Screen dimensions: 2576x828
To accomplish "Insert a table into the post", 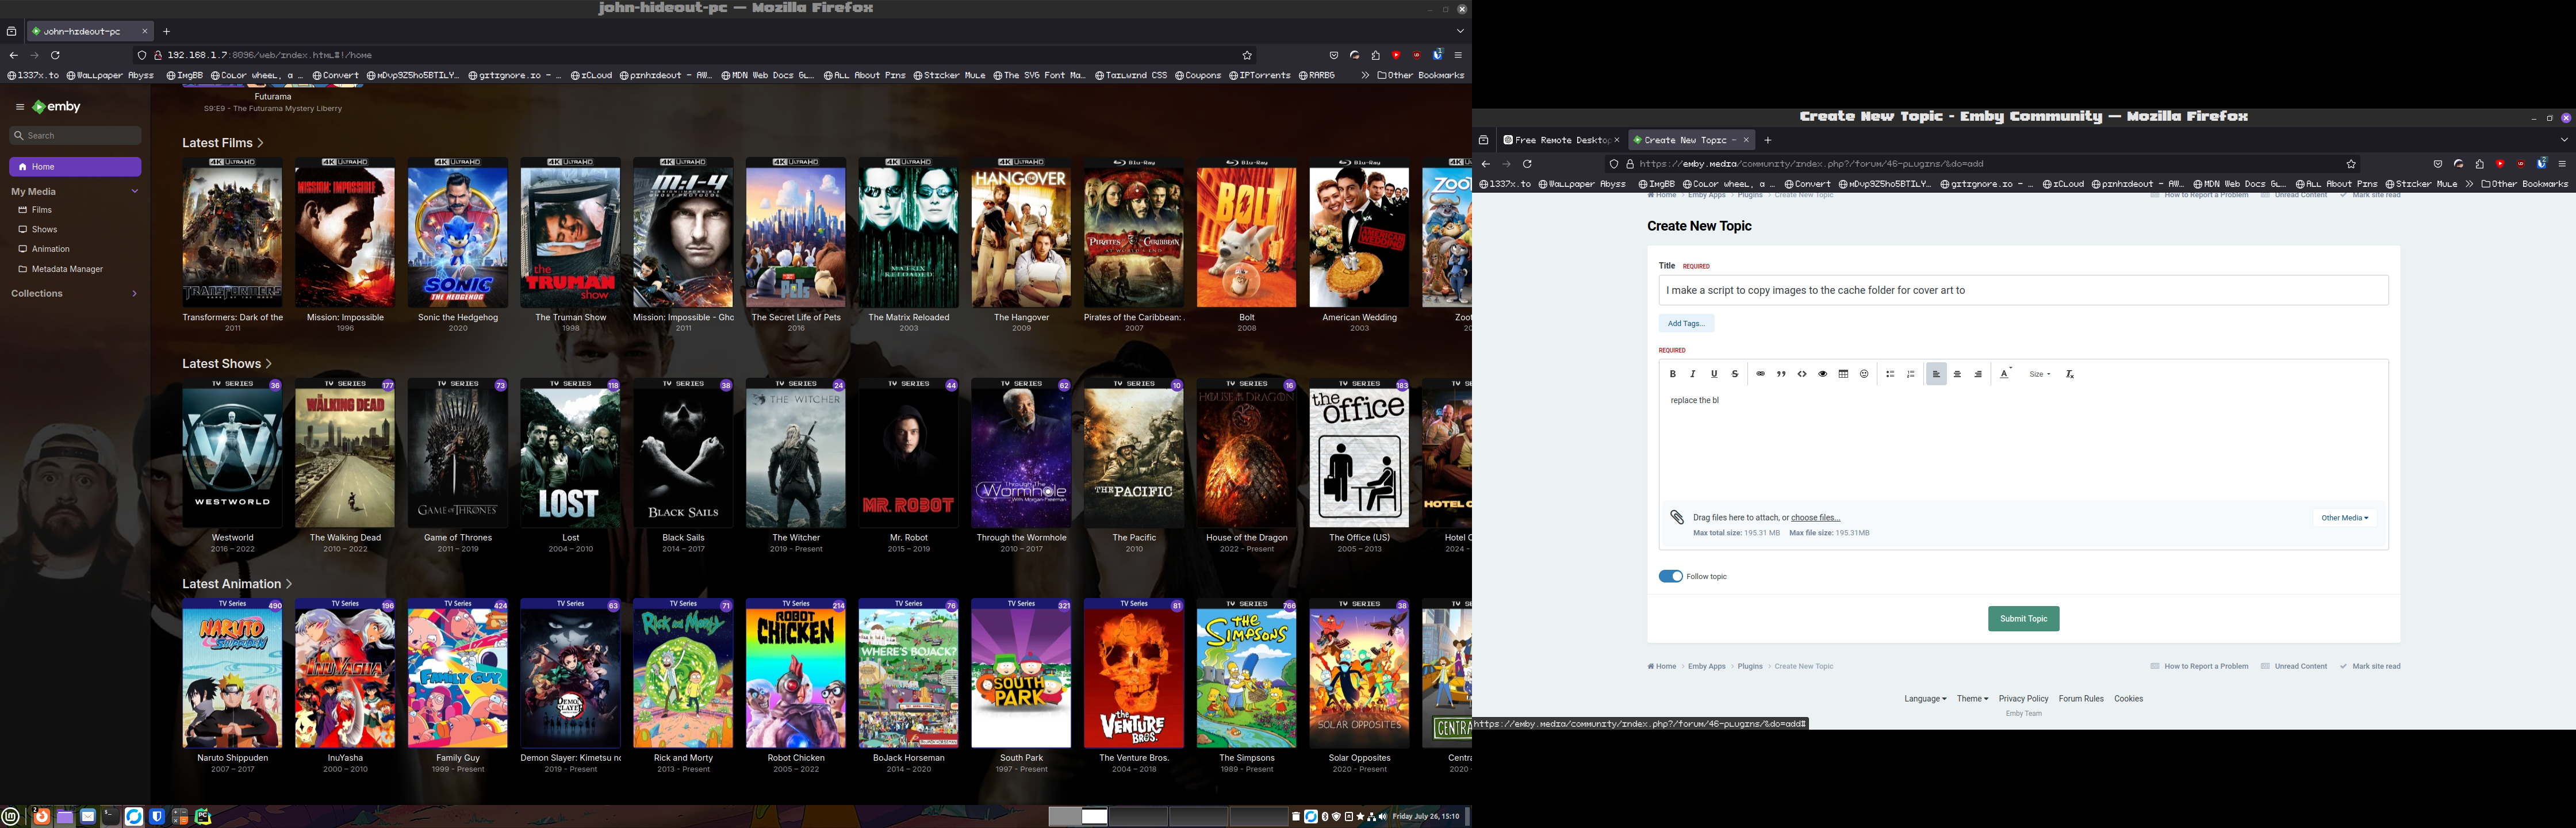I will [1843, 374].
